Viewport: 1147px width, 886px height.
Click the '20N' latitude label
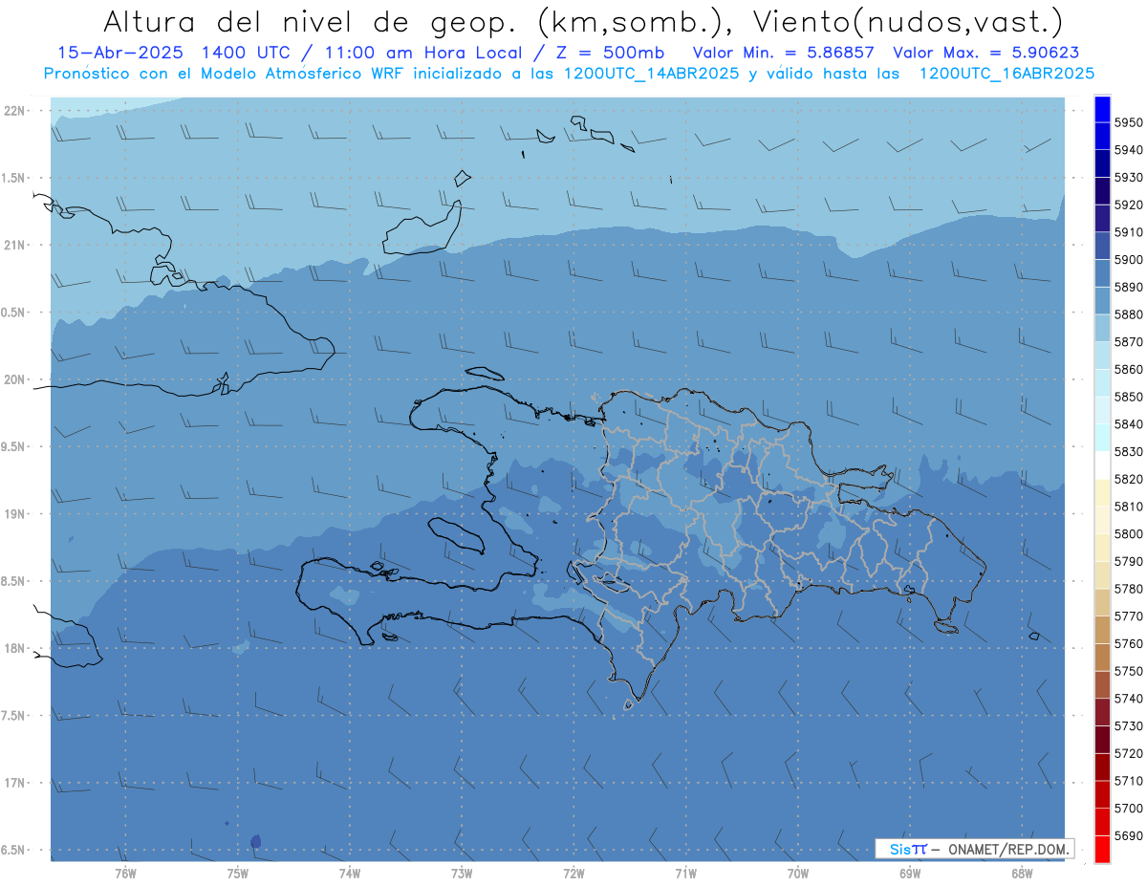coord(14,379)
